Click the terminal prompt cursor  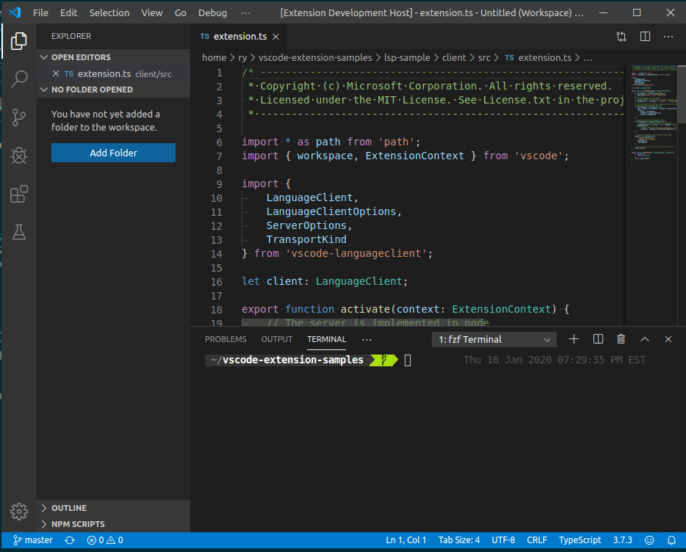click(x=408, y=360)
